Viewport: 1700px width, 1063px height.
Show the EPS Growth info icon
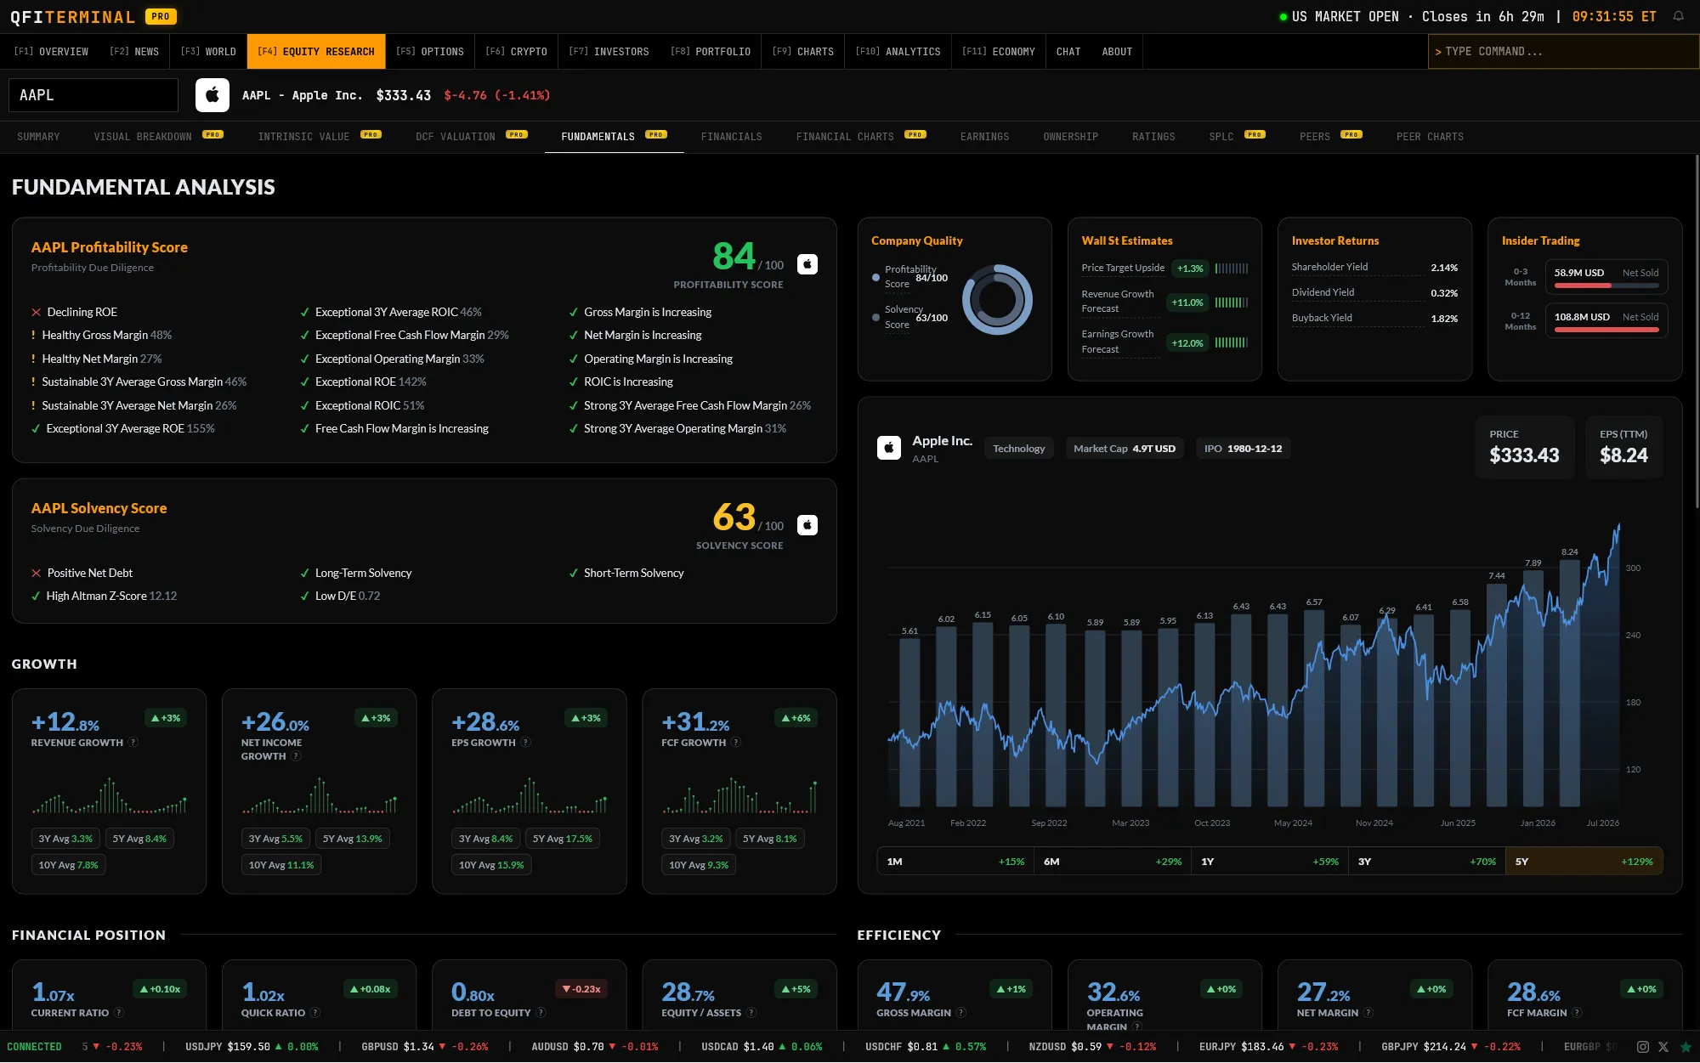point(526,743)
